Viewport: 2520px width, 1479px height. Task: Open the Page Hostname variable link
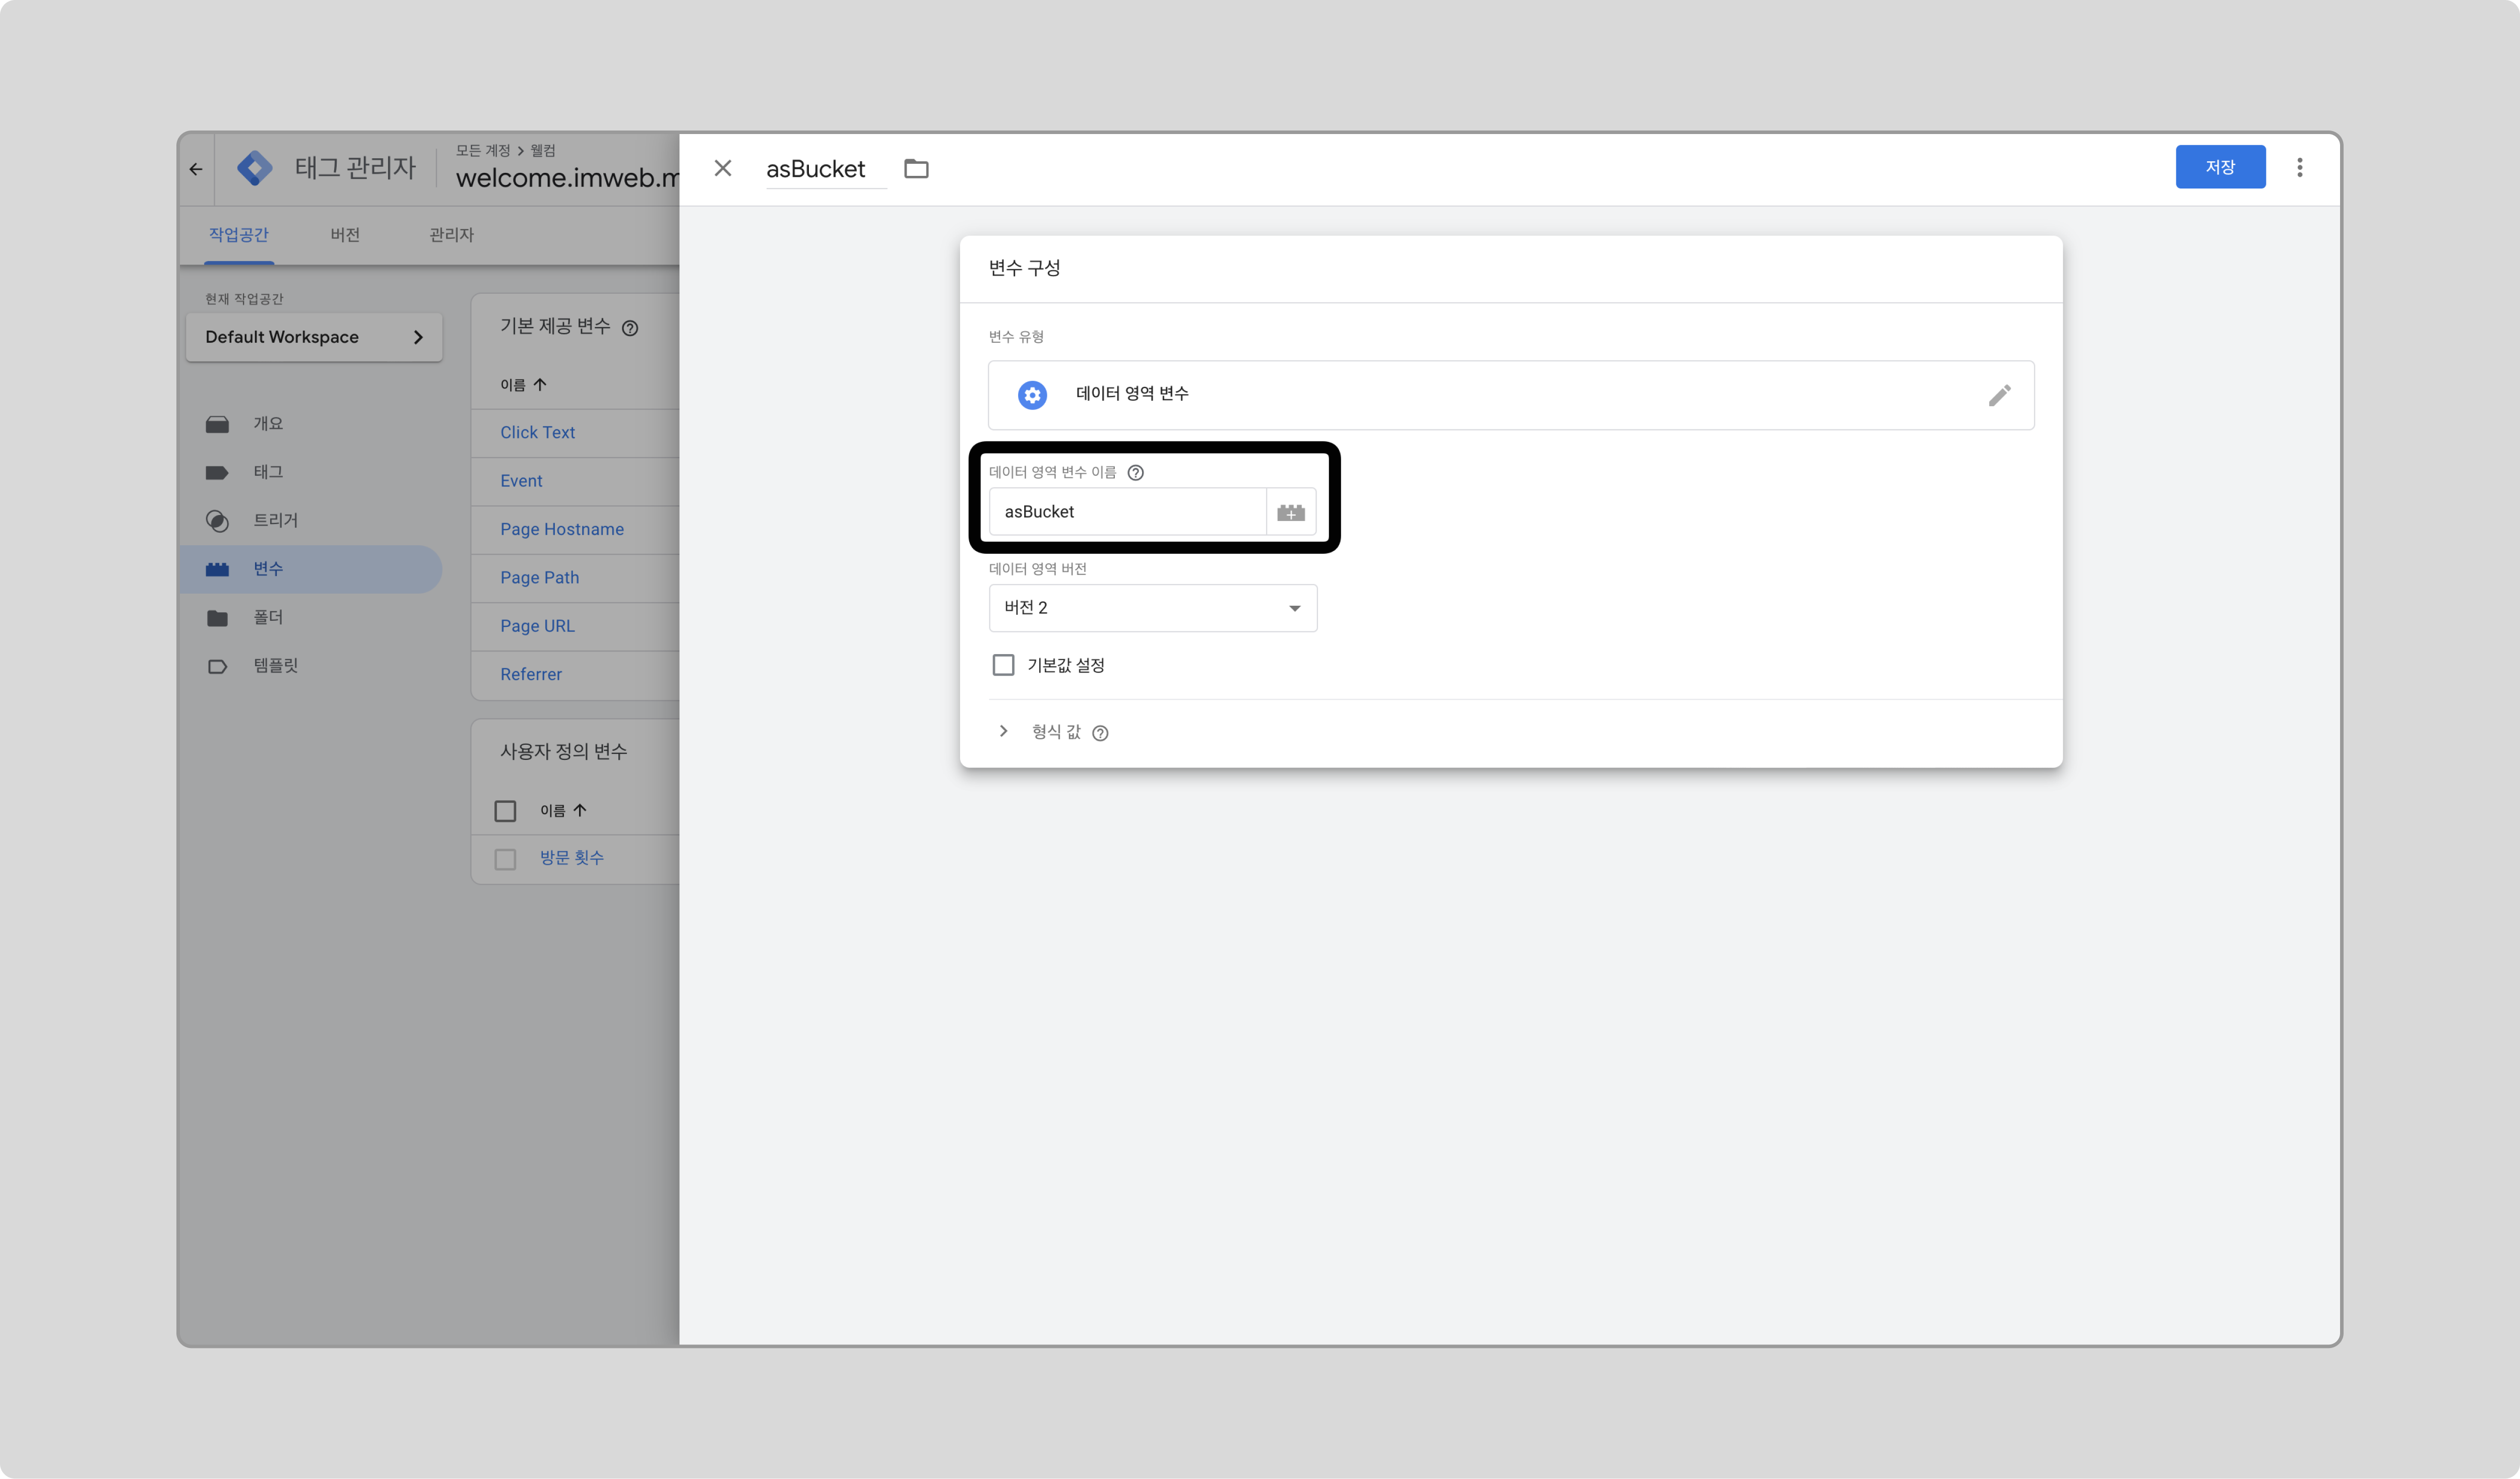coord(562,529)
